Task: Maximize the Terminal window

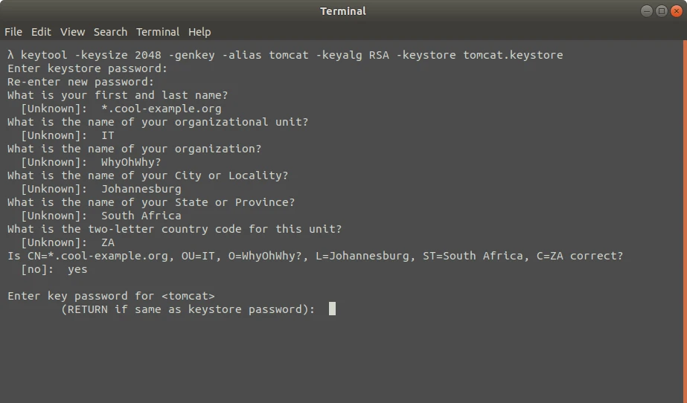Action: coord(662,11)
